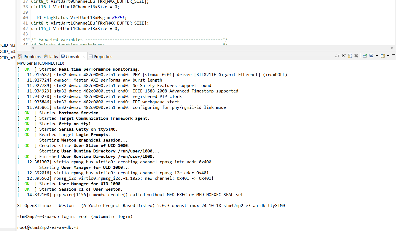Open the Tasks tab
Viewport: 396px width, 231px height.
(53, 56)
